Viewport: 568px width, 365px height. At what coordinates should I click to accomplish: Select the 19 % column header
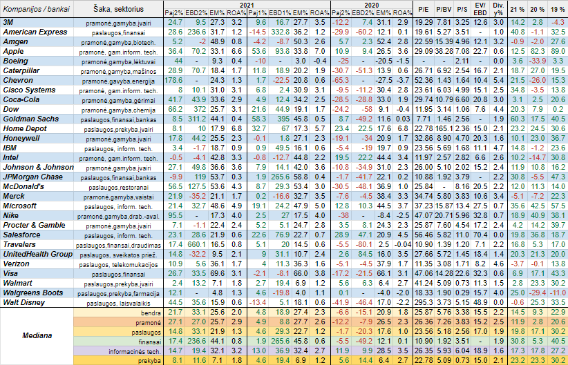click(x=558, y=9)
